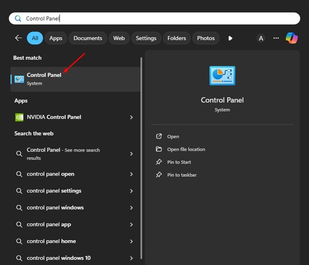The image size is (309, 265).
Task: Click the play arrow to show more filters
Action: (230, 38)
